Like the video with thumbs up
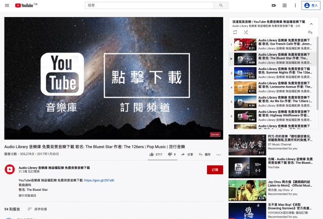 [x=156, y=154]
